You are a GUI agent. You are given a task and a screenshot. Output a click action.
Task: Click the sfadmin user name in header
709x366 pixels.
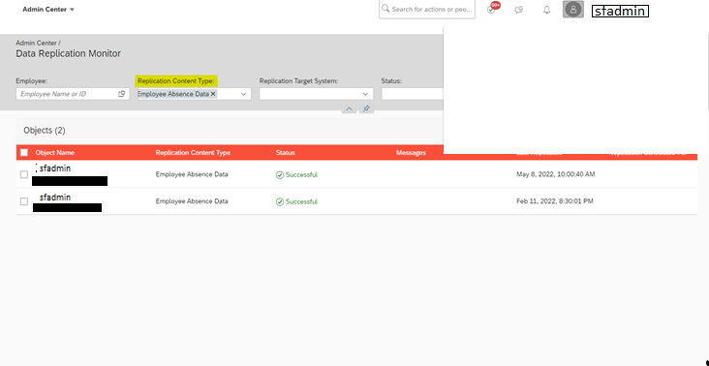(x=620, y=12)
